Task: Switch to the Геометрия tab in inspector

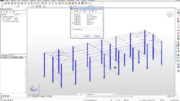Action: pyautogui.click(x=4, y=55)
